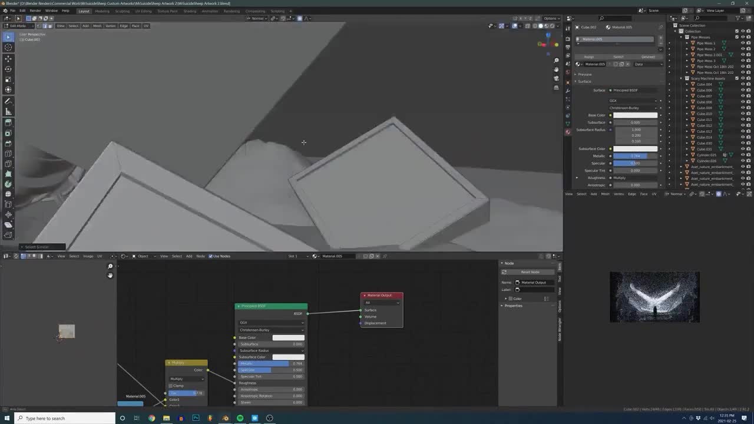Click the Reset Node button
This screenshot has width=754, height=424.
(x=530, y=272)
